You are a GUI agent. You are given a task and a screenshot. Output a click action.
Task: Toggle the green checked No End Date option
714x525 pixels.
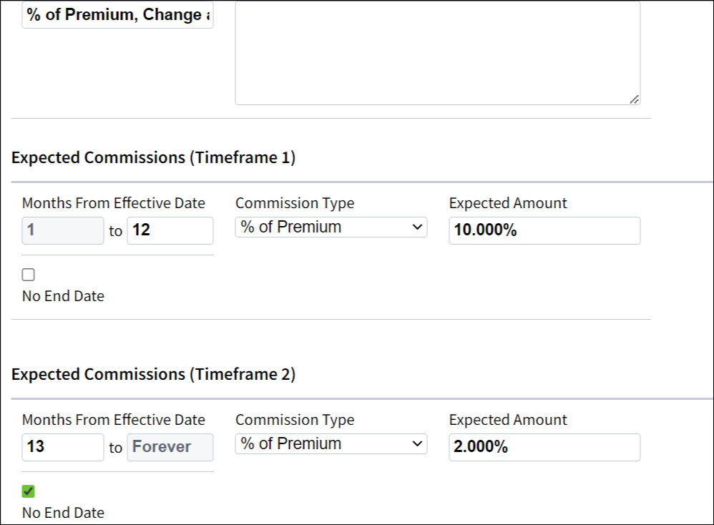coord(29,491)
